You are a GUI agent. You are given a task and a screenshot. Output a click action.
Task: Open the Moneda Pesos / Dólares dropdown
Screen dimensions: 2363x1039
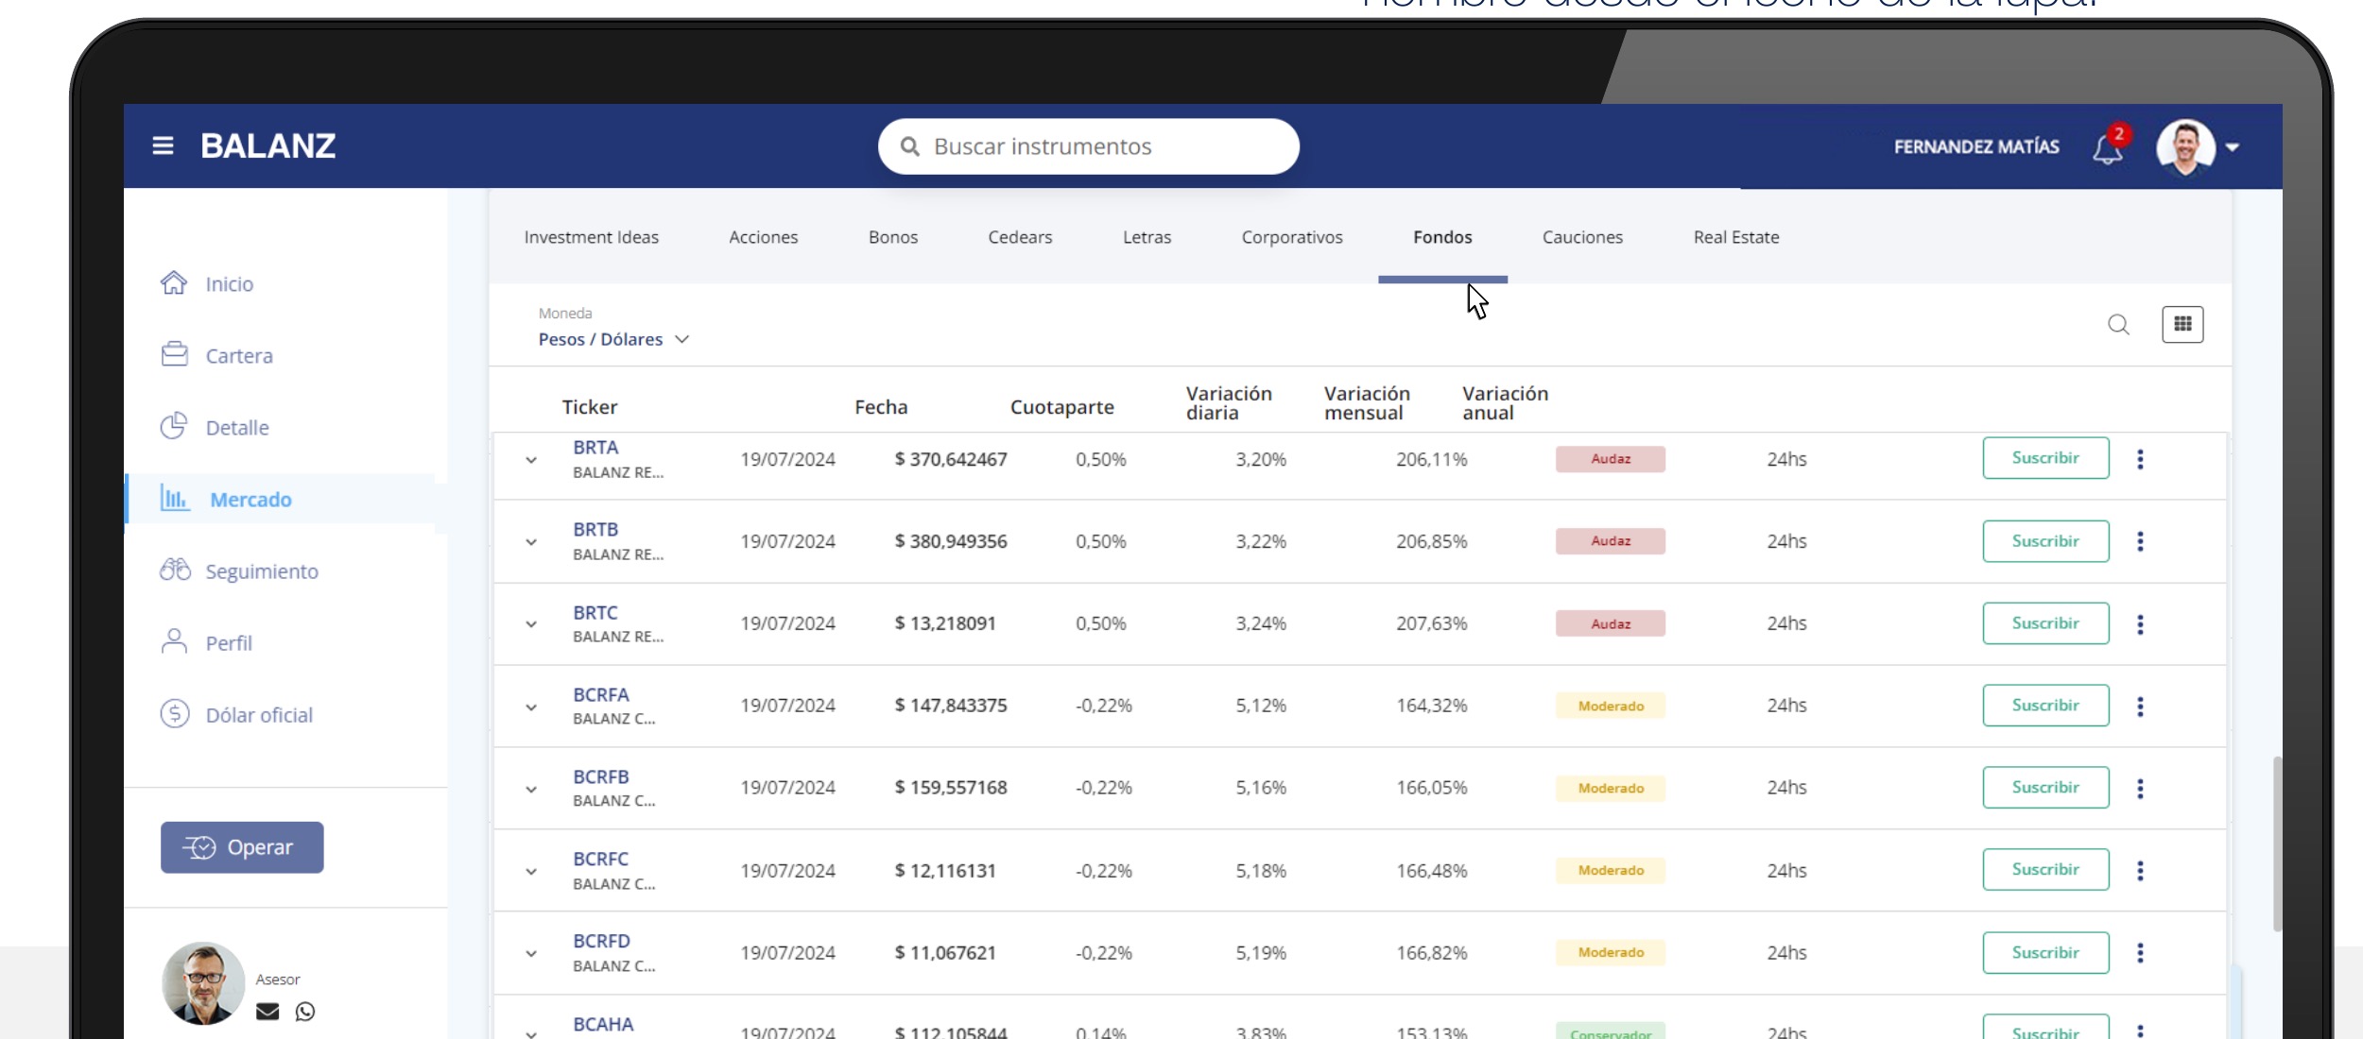click(x=613, y=339)
